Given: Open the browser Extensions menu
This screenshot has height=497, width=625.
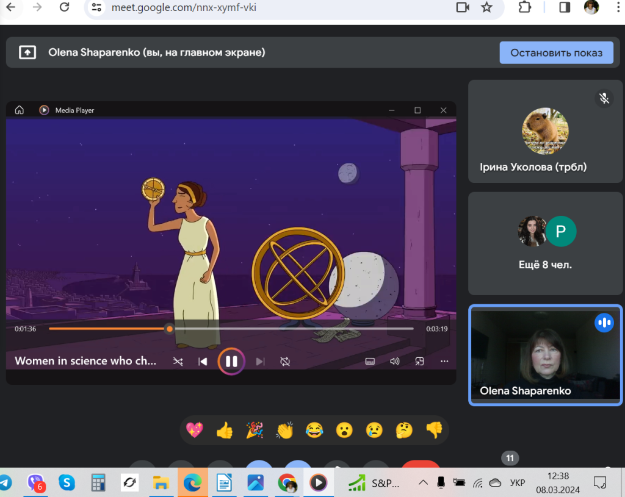Looking at the screenshot, I should click(x=524, y=7).
